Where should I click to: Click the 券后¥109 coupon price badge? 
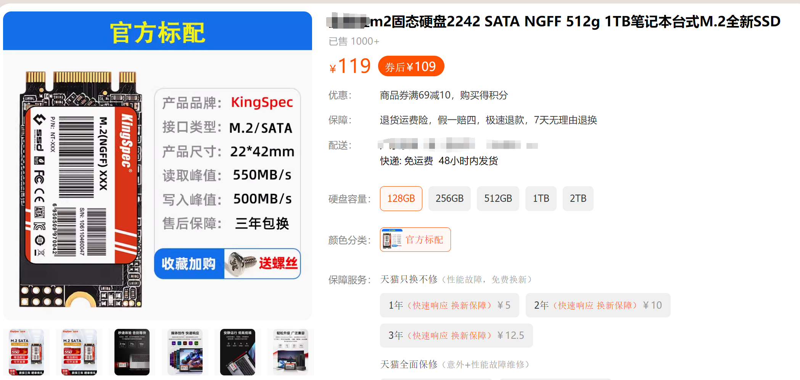(x=411, y=66)
